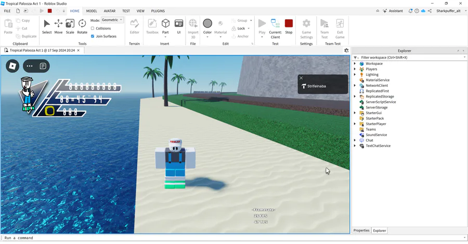Click the Run a command bar
This screenshot has height=244, width=468.
(x=233, y=238)
